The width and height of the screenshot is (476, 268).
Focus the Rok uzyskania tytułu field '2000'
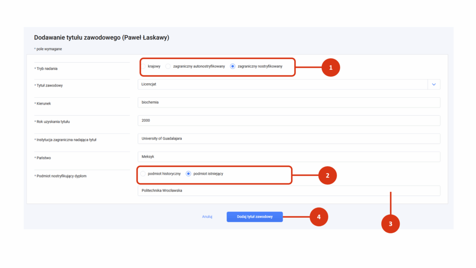[289, 121]
